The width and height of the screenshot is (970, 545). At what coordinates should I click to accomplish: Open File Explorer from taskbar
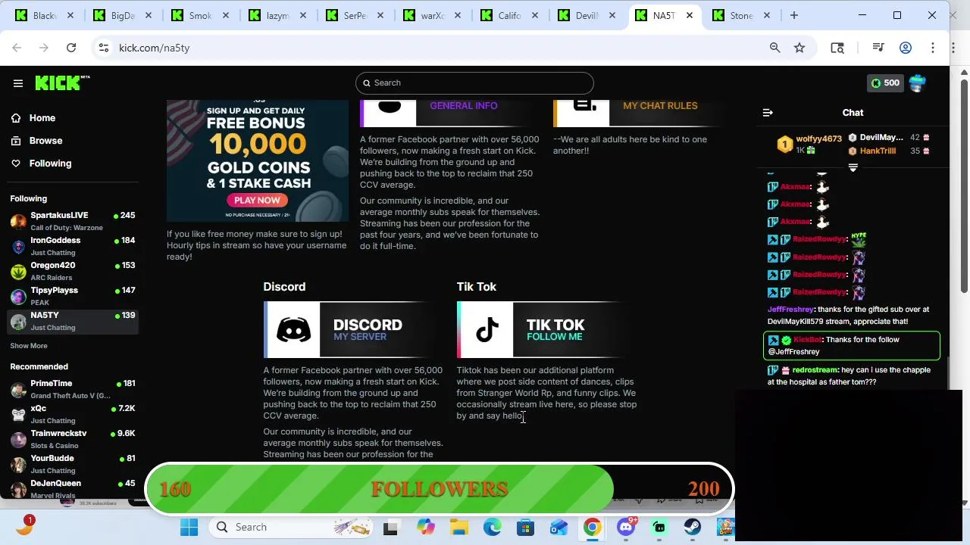point(458,528)
